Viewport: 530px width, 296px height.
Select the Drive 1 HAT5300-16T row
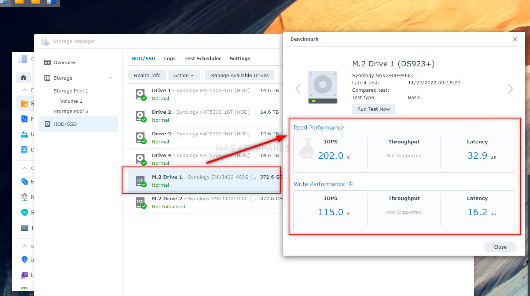[x=205, y=95]
